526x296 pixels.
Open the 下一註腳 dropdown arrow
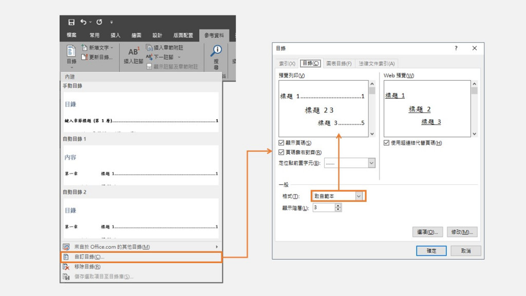[179, 58]
